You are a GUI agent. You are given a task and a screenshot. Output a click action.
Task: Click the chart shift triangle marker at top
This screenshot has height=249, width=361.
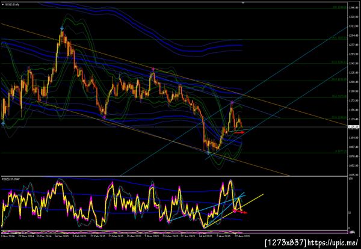click(243, 2)
